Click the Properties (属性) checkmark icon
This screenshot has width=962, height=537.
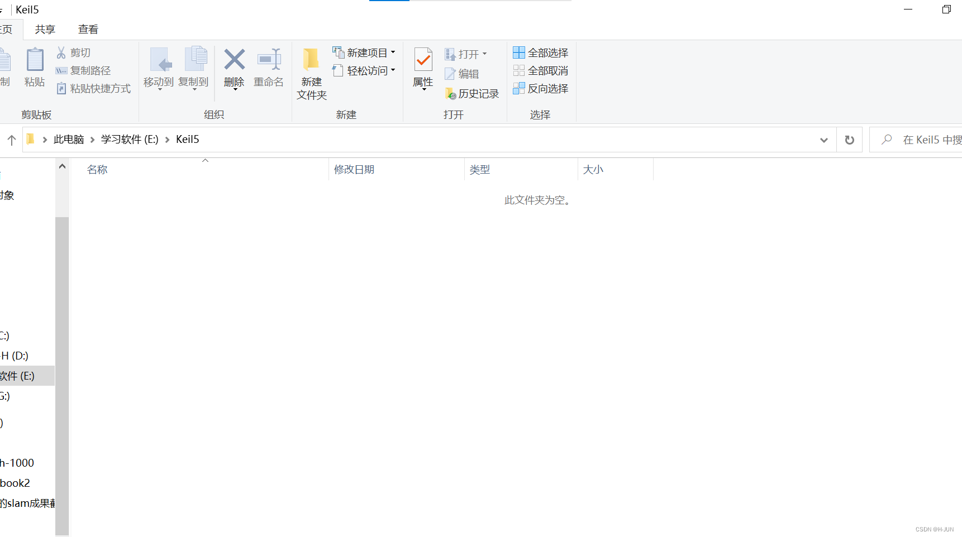pyautogui.click(x=423, y=60)
